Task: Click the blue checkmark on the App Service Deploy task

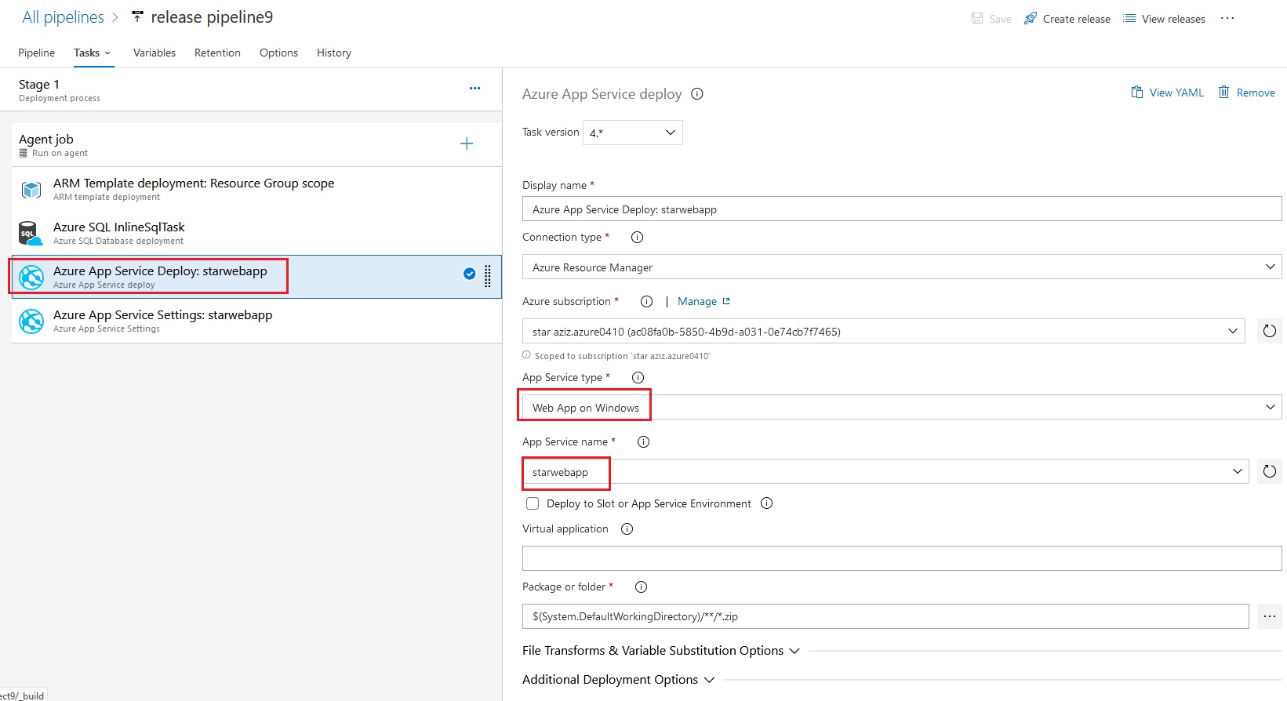Action: (469, 274)
